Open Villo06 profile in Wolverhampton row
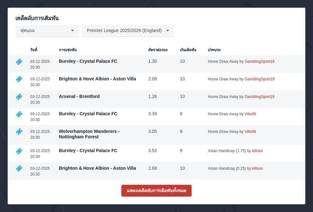The height and width of the screenshot is (212, 313). 250,132
